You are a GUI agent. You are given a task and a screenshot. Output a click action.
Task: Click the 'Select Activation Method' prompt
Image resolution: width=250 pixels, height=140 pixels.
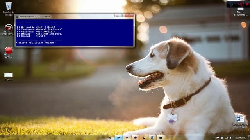pyautogui.click(x=36, y=42)
